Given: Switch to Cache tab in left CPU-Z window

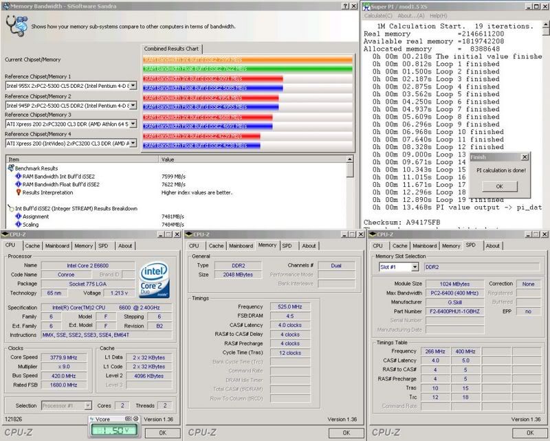Looking at the screenshot, I should [32, 246].
